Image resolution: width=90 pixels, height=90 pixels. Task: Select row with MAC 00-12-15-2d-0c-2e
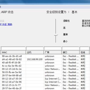click(45, 69)
